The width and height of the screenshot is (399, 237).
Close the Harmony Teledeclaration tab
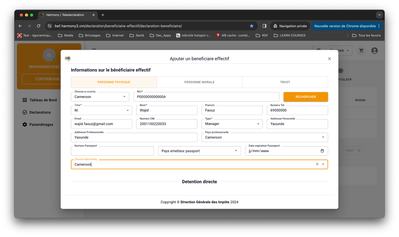[x=94, y=15]
